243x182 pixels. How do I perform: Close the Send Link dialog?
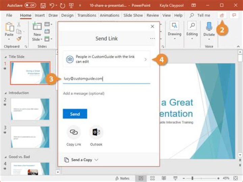pos(152,26)
